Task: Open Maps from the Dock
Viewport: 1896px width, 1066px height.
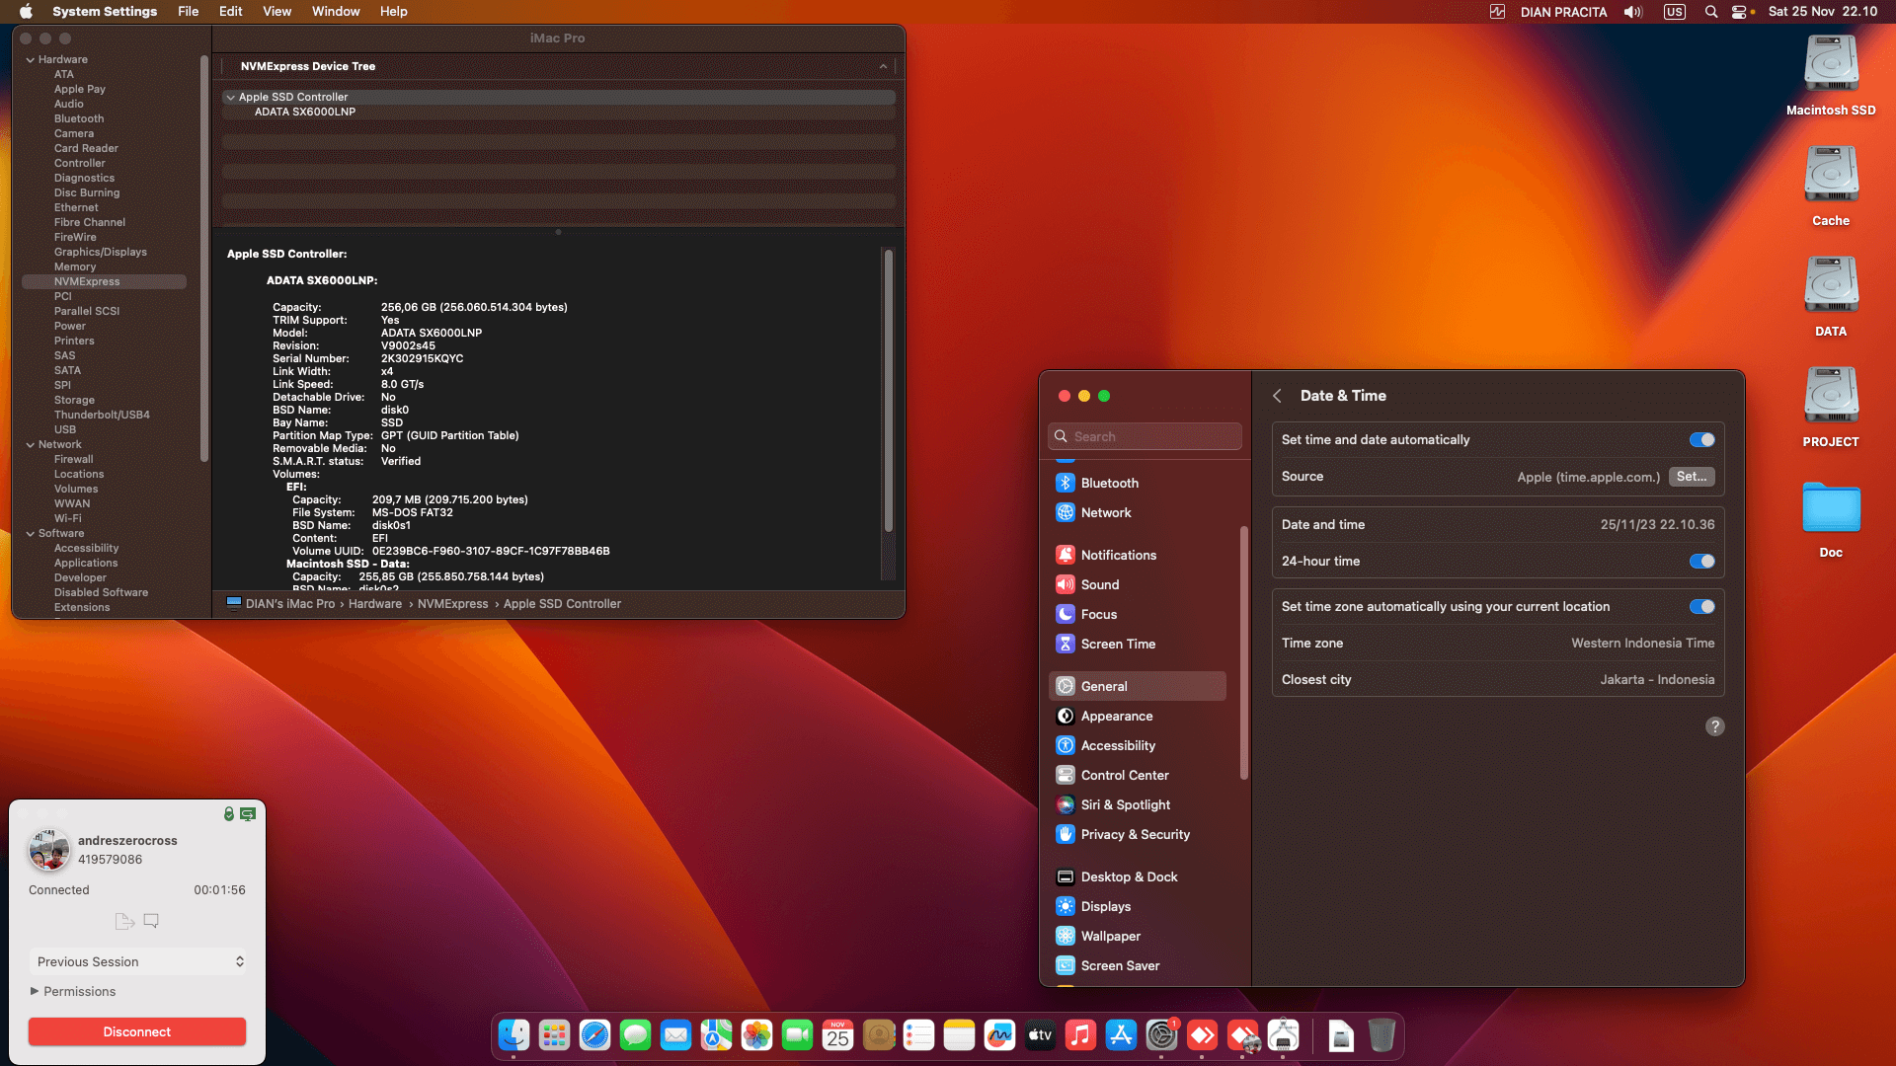Action: 716,1035
